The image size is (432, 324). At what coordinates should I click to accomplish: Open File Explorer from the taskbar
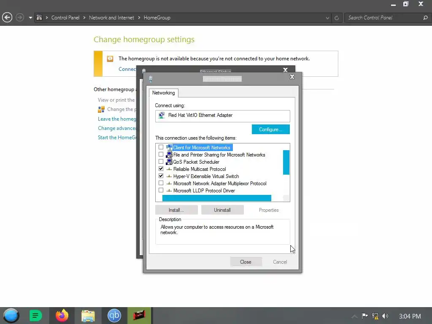pyautogui.click(x=88, y=316)
